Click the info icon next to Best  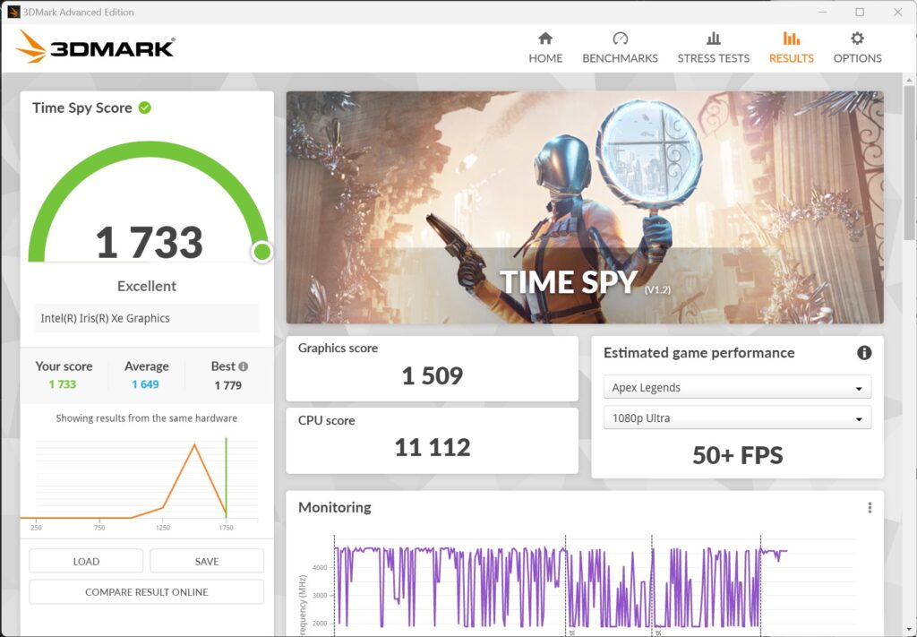(x=244, y=366)
